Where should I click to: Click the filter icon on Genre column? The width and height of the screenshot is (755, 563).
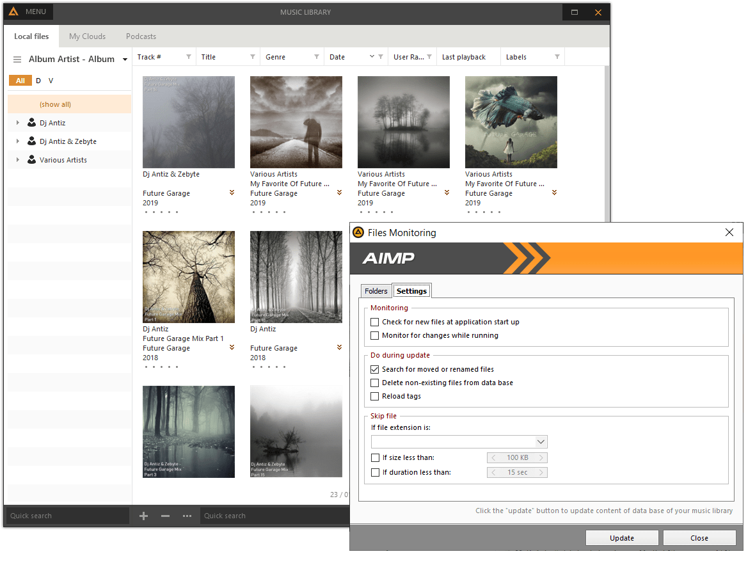click(x=317, y=57)
